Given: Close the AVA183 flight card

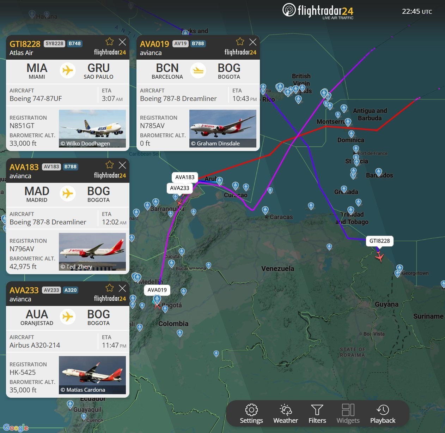Looking at the screenshot, I should (x=122, y=165).
